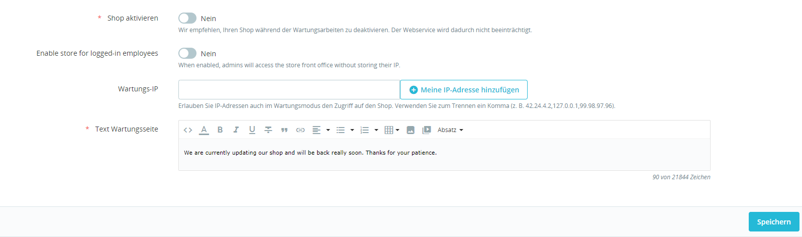Screen dimensions: 802x237
Task: Click the 'Shop aktivieren' label
Action: coord(133,18)
